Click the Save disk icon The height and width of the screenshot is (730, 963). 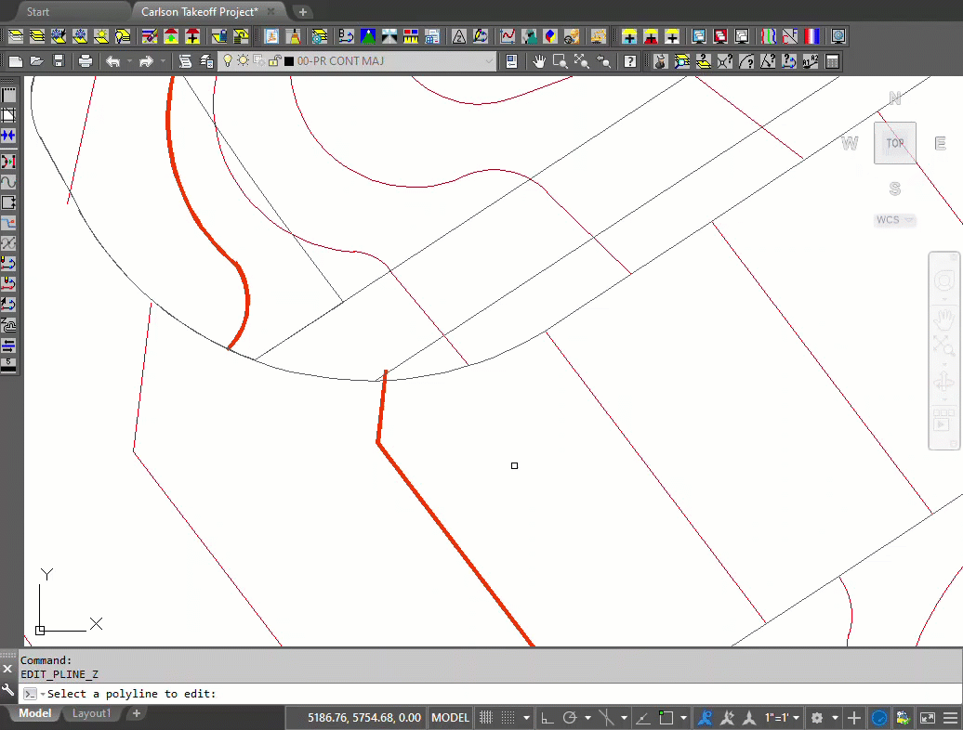tap(59, 61)
